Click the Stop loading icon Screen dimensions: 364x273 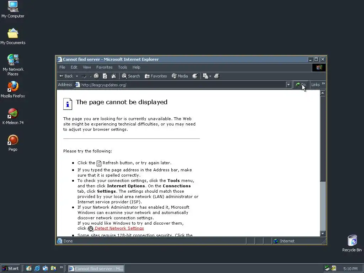pyautogui.click(x=97, y=76)
